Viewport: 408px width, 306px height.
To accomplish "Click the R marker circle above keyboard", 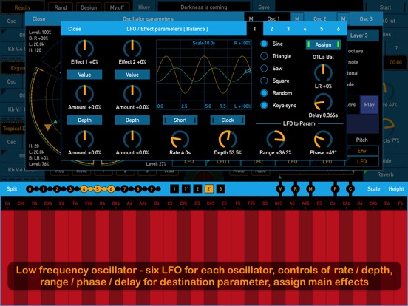I will (x=296, y=189).
